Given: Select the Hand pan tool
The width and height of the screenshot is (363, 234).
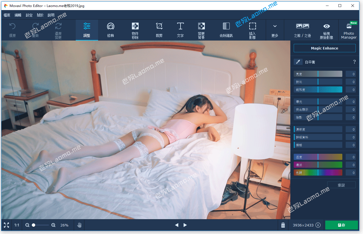Looking at the screenshot, I should point(79,225).
